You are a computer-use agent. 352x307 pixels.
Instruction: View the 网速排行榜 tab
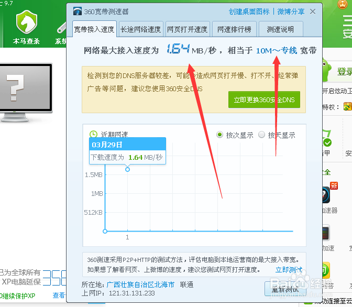point(234,29)
